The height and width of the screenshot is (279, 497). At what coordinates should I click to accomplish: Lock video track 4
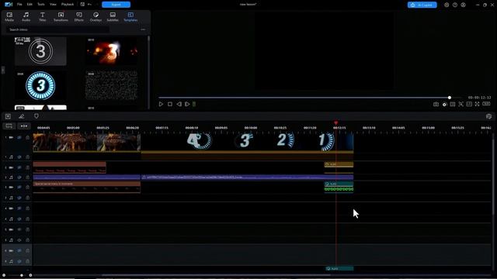[x=28, y=208]
